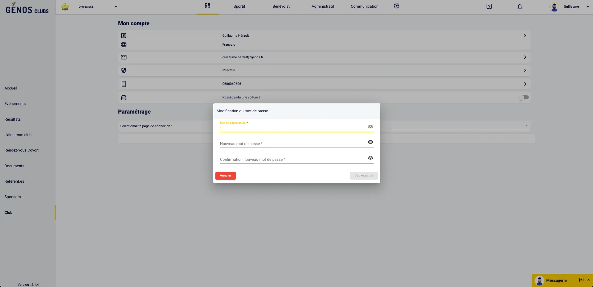Viewport: 593px width, 287px height.
Task: Click the Annuler button
Action: point(225,176)
